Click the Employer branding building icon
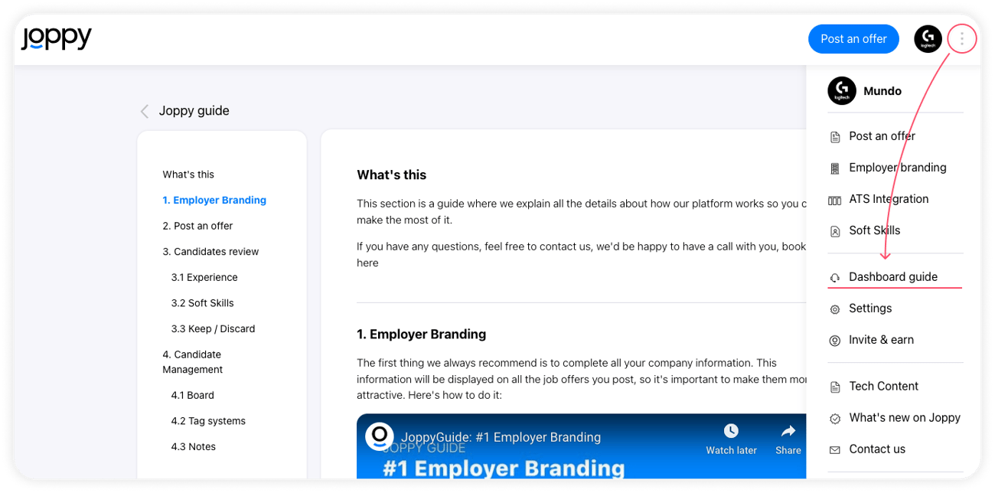This screenshot has width=995, height=493. (x=834, y=168)
